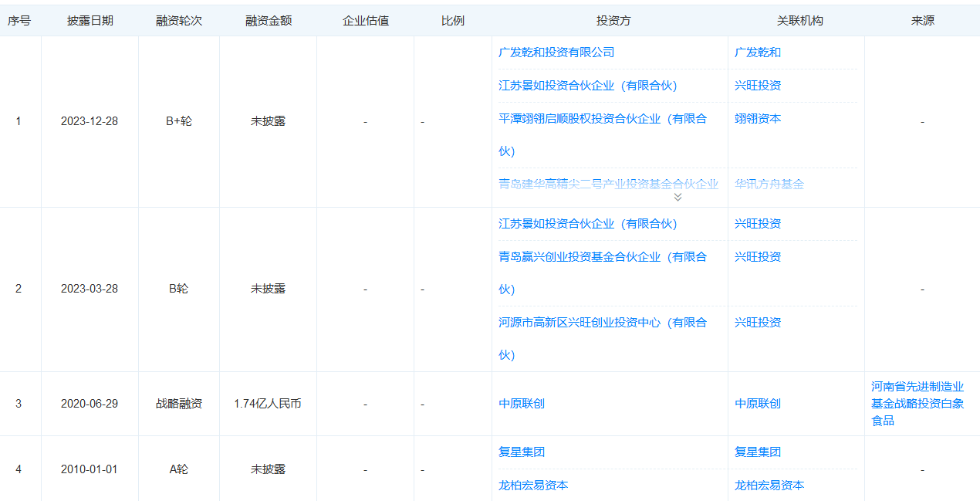Click the 融资金额 column header
980x501 pixels.
click(269, 21)
